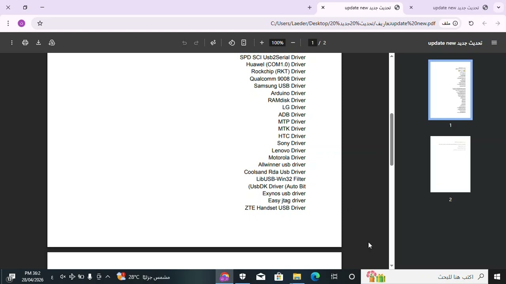Open the tab search dropdown arrow
506x284 pixels.
(498, 7)
